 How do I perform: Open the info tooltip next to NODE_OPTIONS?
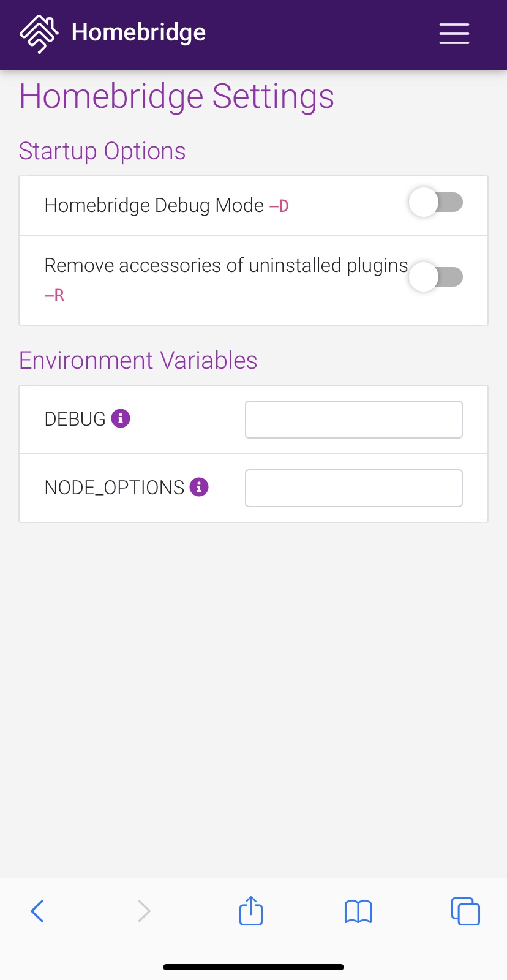pyautogui.click(x=199, y=487)
